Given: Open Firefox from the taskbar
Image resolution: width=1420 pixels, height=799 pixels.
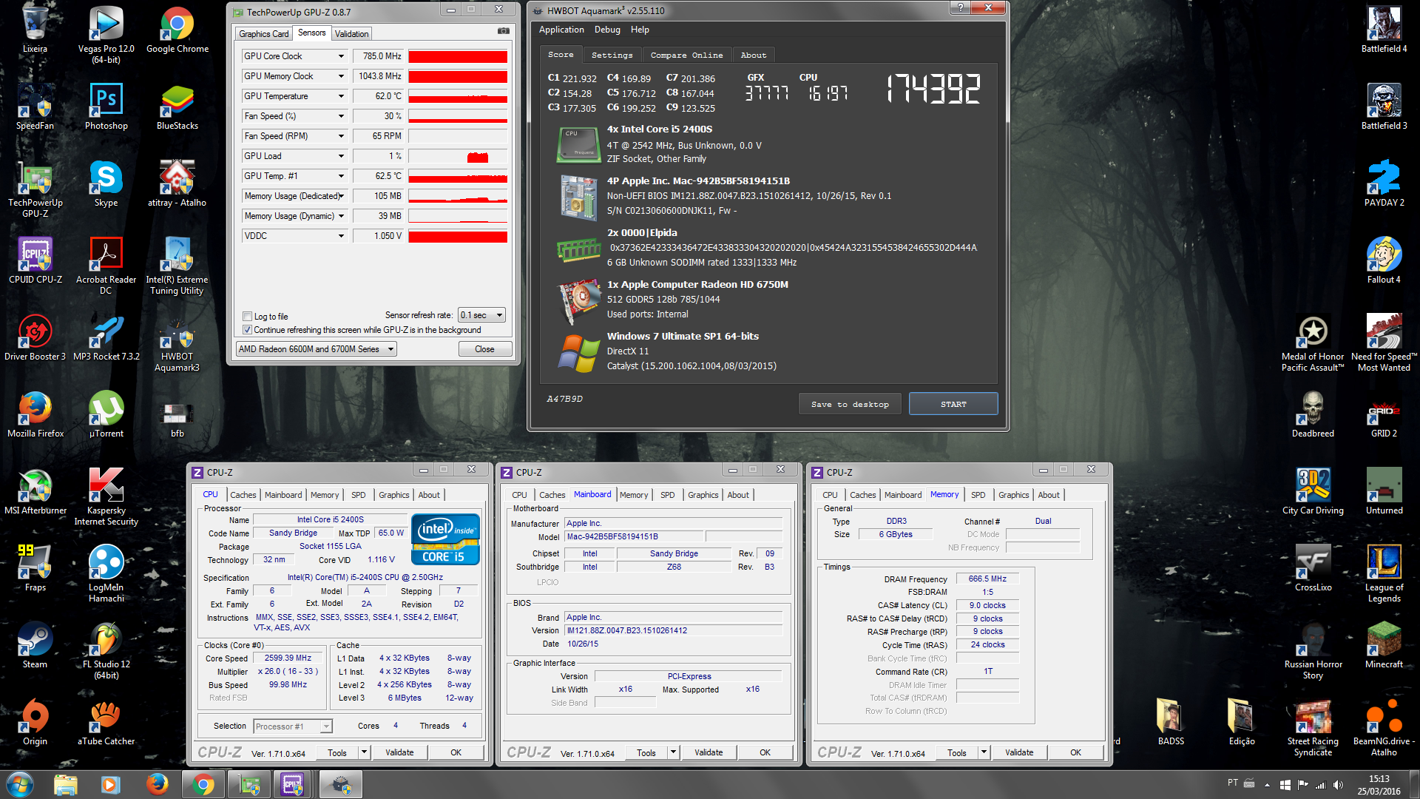Looking at the screenshot, I should tap(157, 784).
